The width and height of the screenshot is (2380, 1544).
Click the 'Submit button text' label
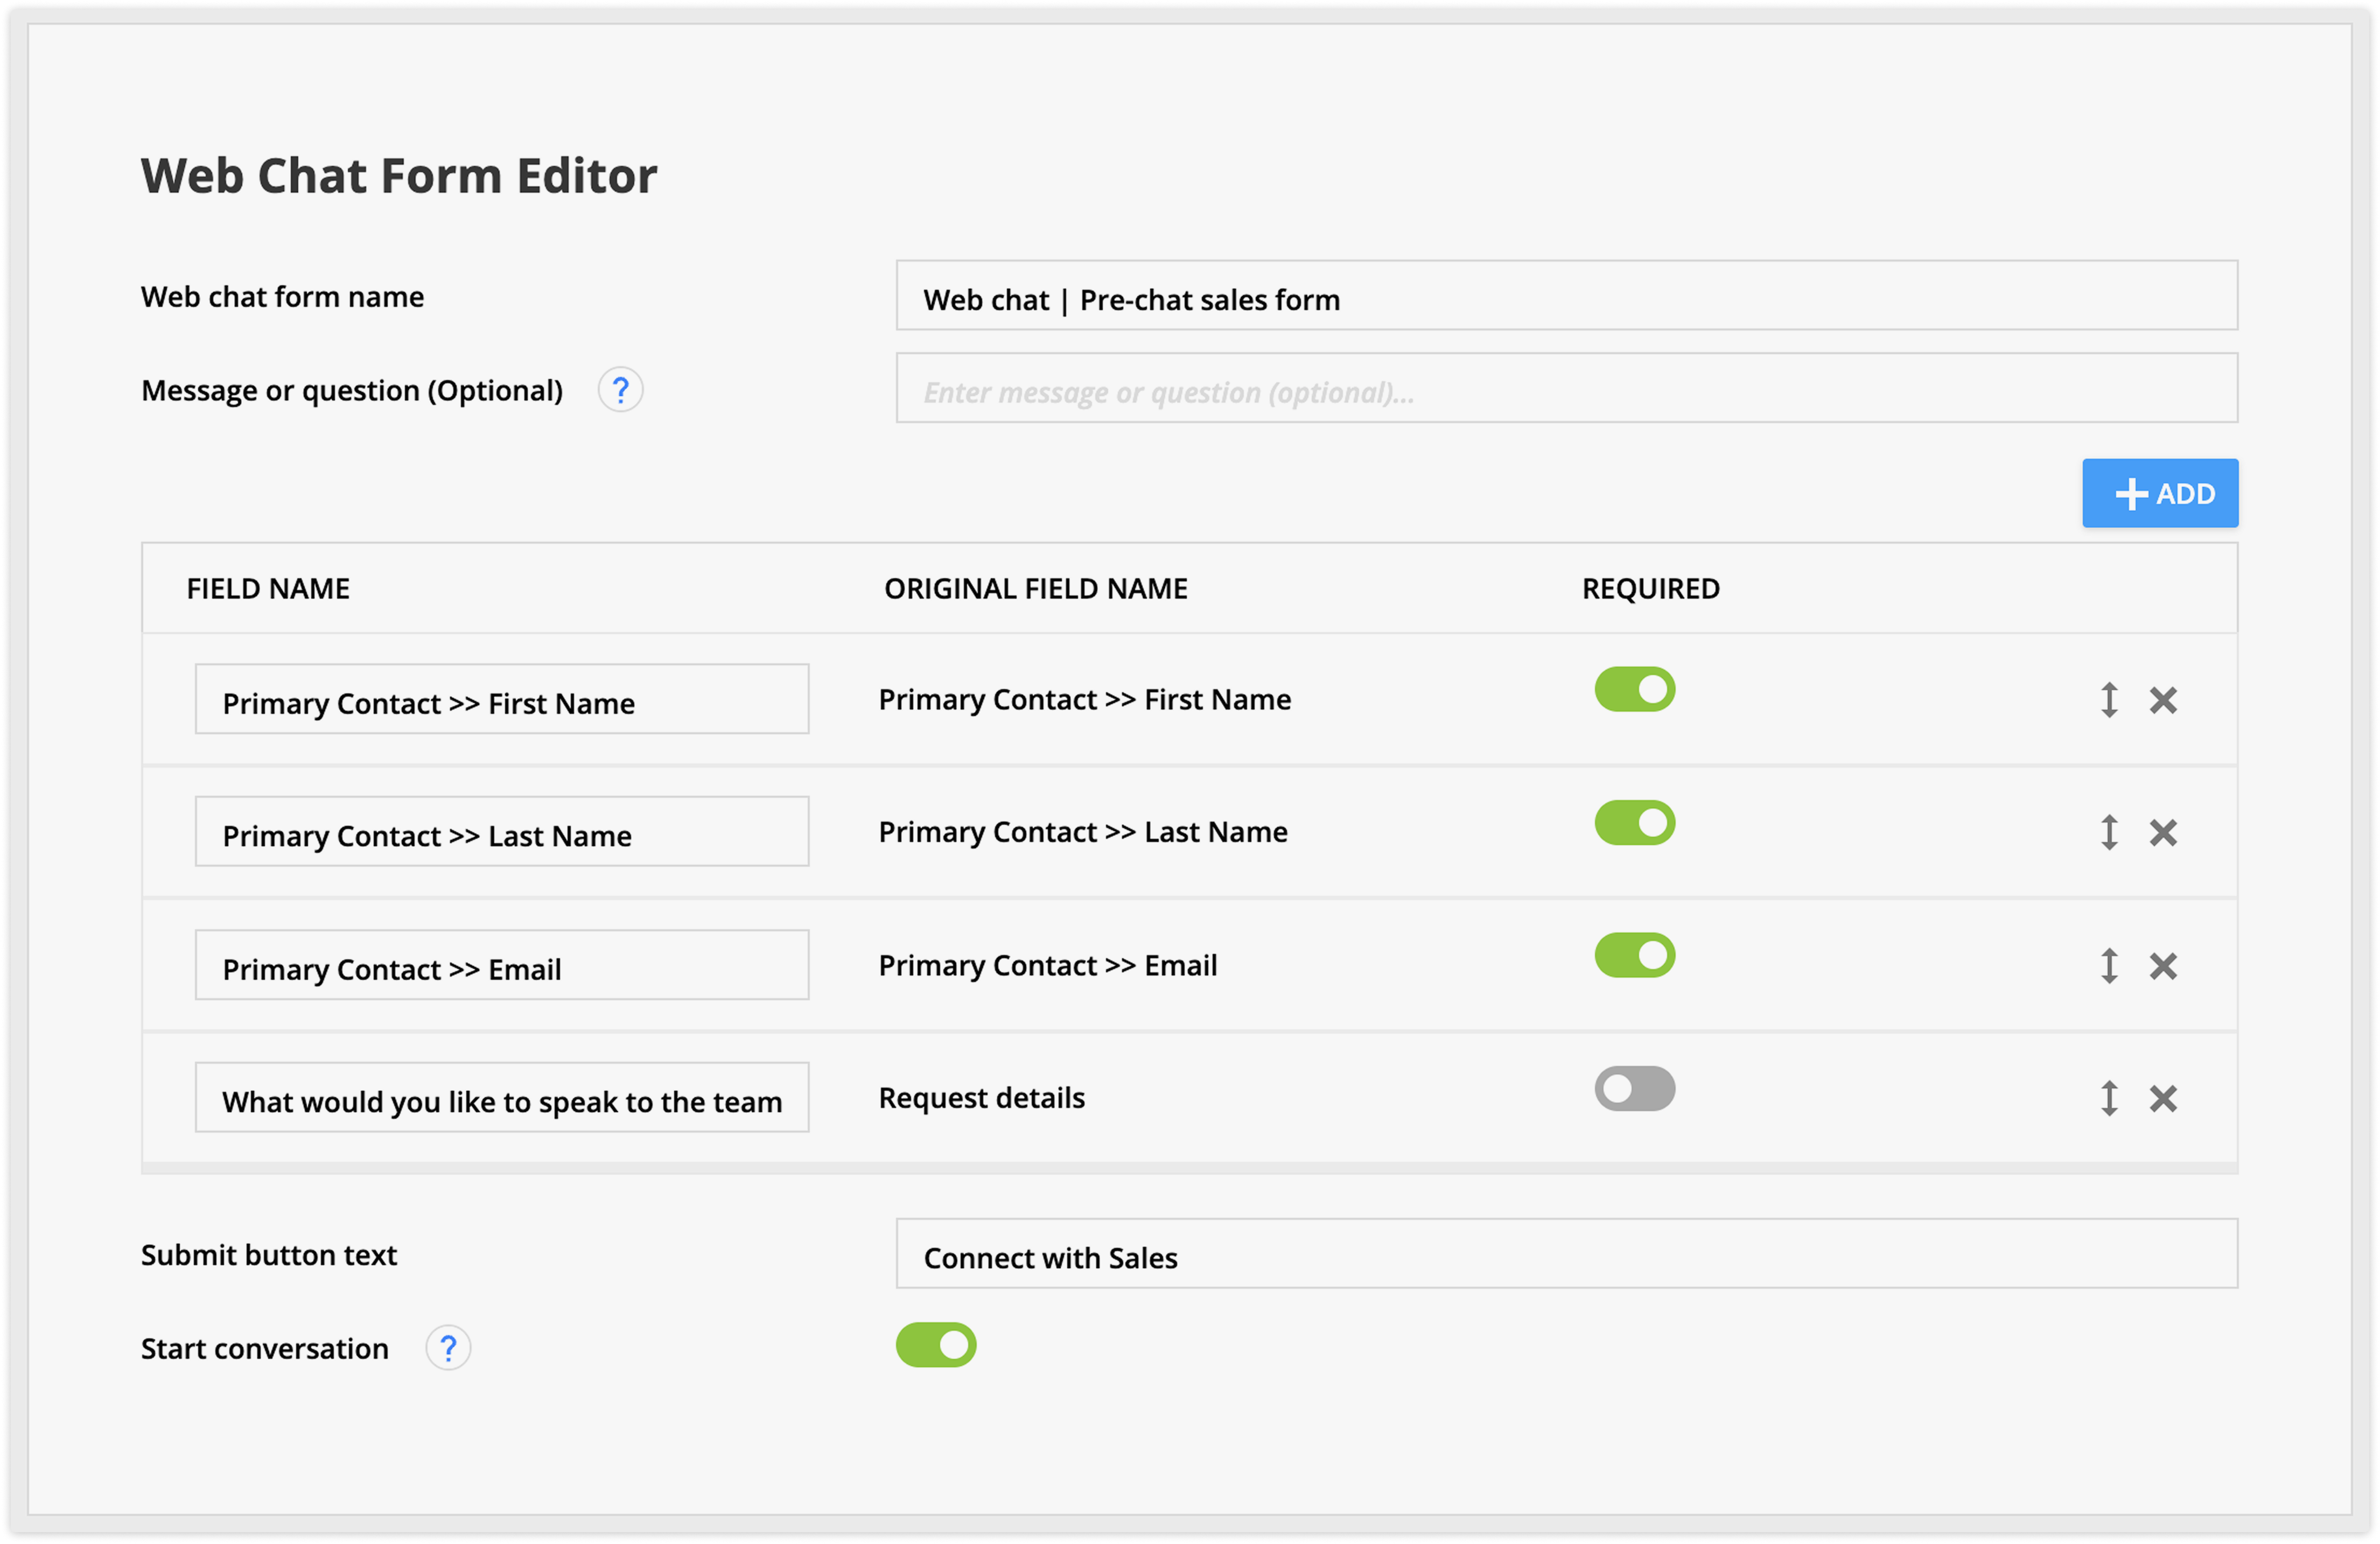click(x=269, y=1255)
